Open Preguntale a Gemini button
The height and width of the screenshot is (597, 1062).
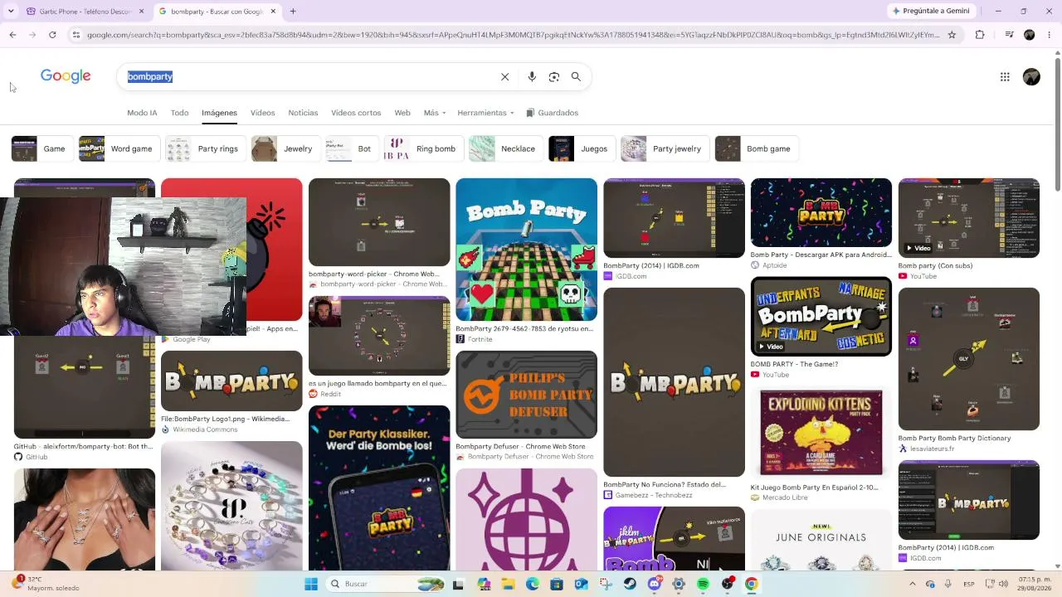(x=930, y=12)
